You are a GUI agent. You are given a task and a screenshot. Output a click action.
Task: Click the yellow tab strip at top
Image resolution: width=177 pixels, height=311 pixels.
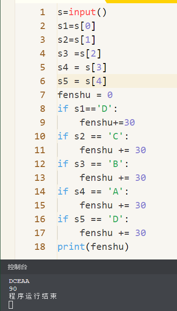coord(141,1)
